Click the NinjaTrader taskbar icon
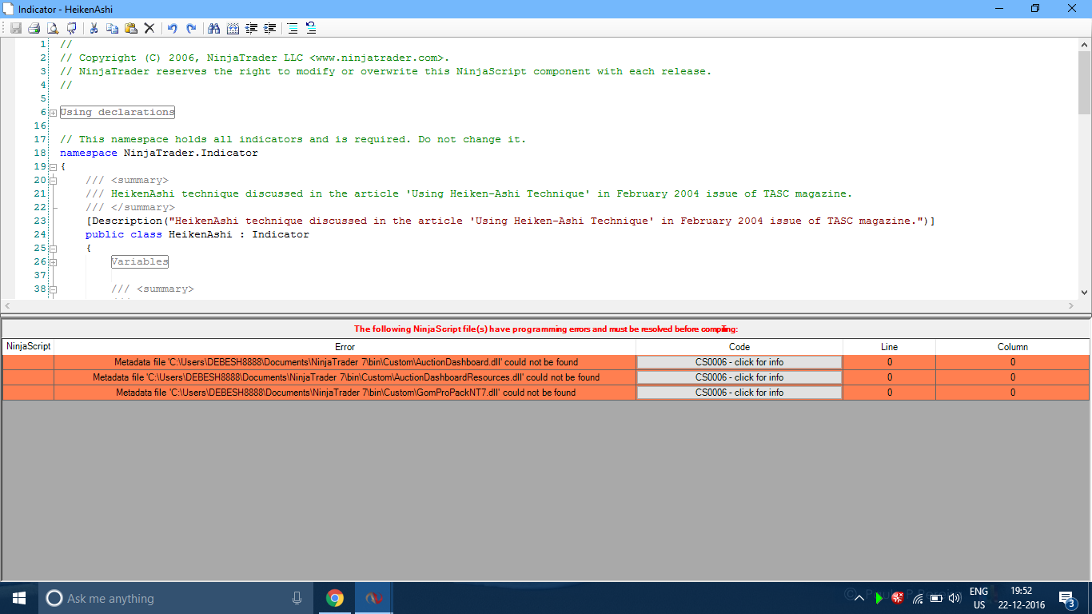1092x614 pixels. pos(373,598)
